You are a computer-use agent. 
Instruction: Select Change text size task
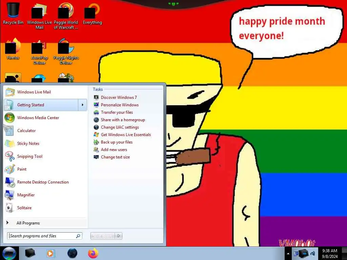click(111, 157)
